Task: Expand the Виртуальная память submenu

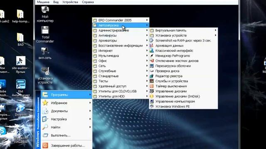Action: pos(183,30)
